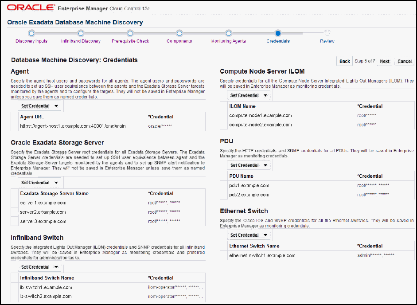Click the Review step circle
The width and height of the screenshot is (417, 305).
(x=327, y=33)
